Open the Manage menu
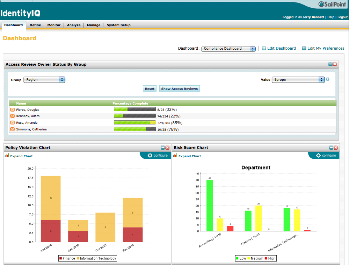 point(94,25)
